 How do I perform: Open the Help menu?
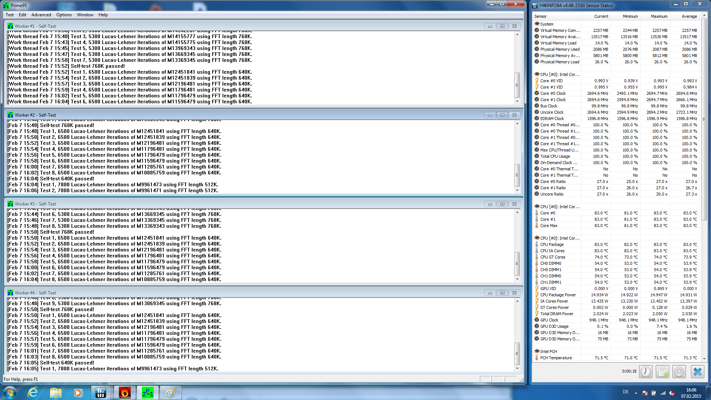tap(103, 15)
